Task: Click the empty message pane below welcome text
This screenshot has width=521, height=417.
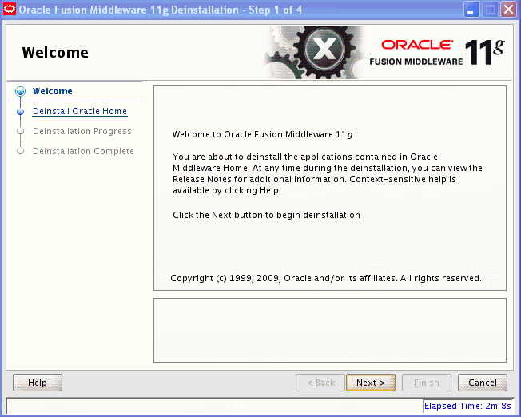Action: tap(330, 330)
